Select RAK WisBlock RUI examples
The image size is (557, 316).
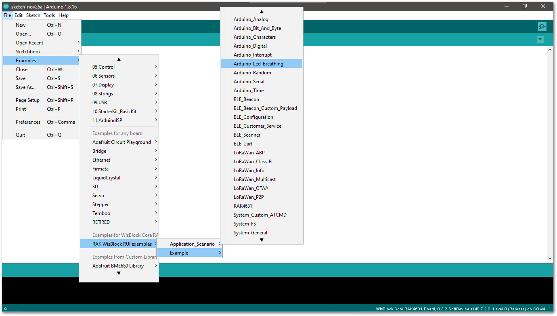click(119, 244)
